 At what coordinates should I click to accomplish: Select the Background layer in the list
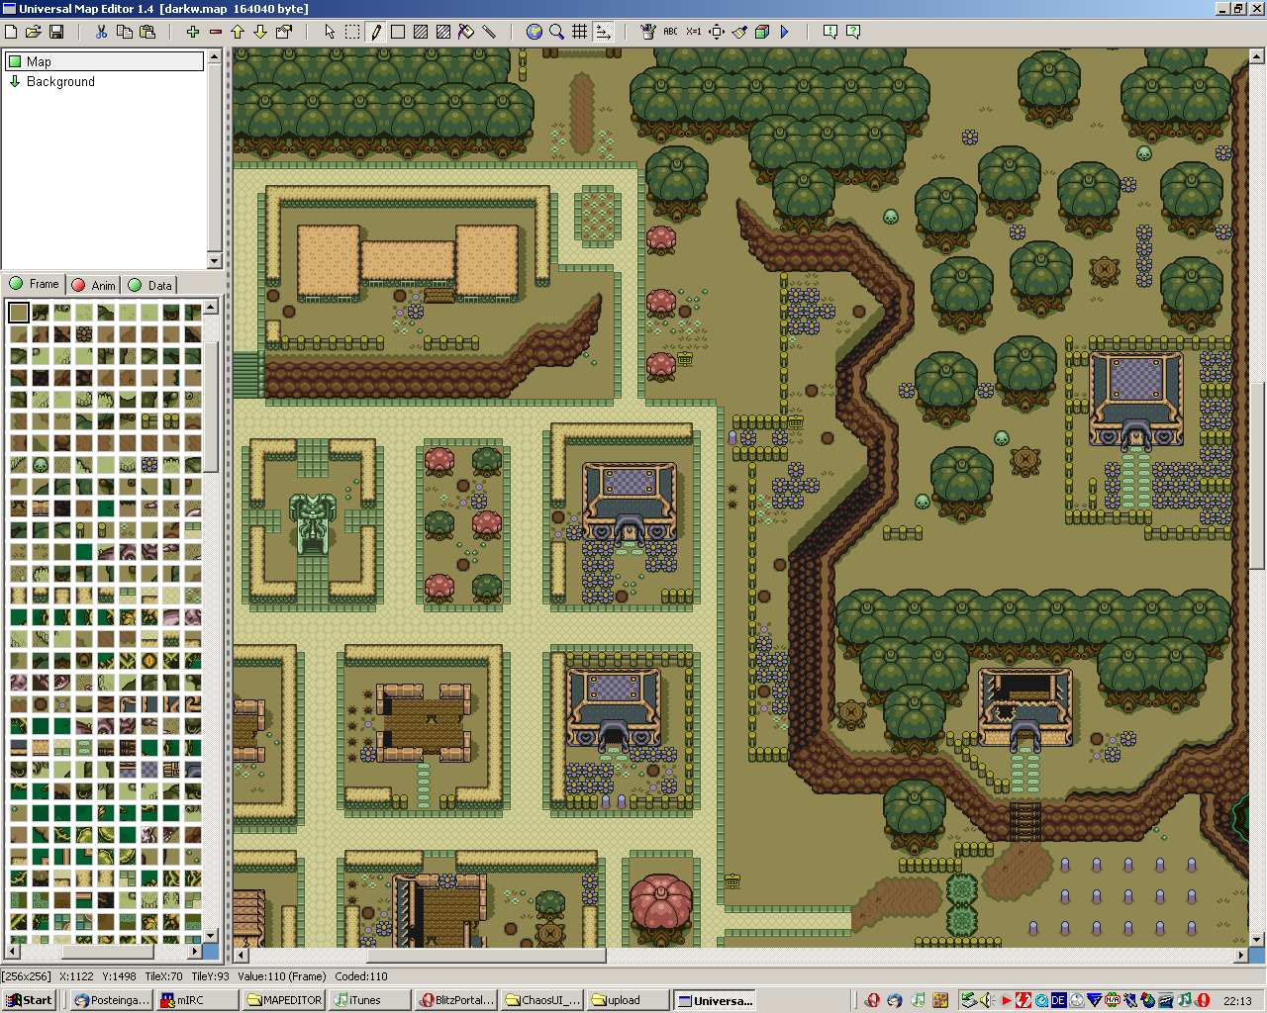60,82
